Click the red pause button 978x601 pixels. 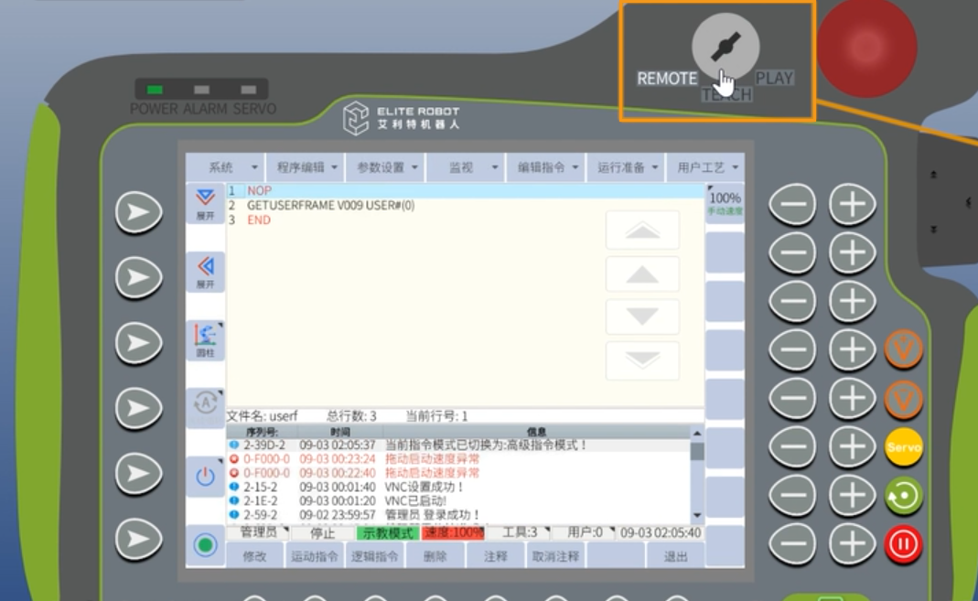[904, 544]
